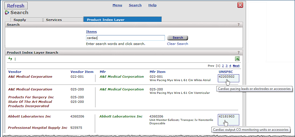Screen dimensions: 295x137
Task: Click UNSPSC code 42181903
Action: click(227, 116)
